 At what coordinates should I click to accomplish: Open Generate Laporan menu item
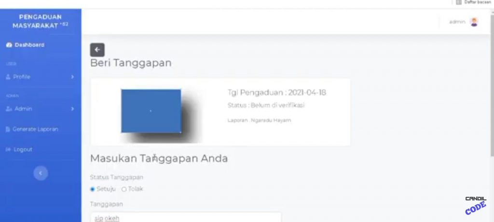coord(35,130)
